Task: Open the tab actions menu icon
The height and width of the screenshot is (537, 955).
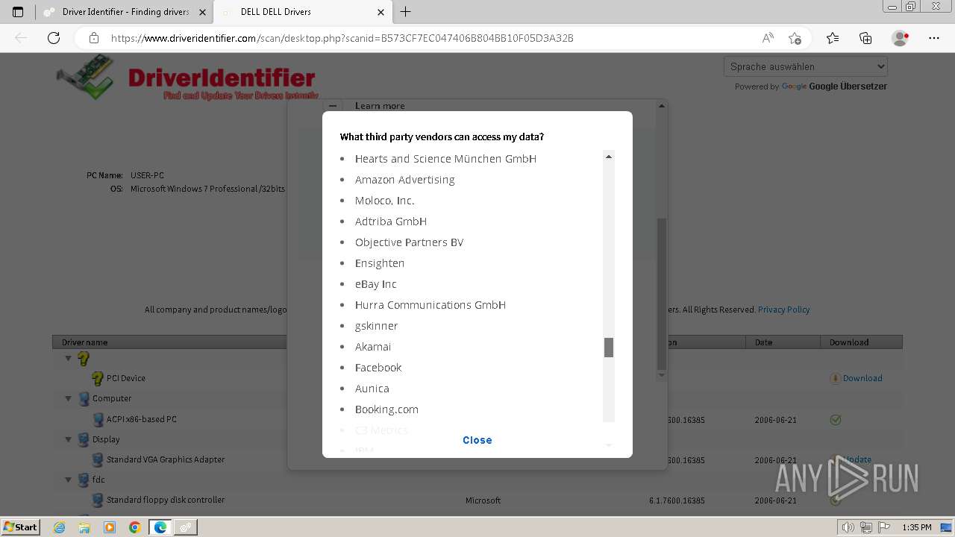Action: (18, 12)
